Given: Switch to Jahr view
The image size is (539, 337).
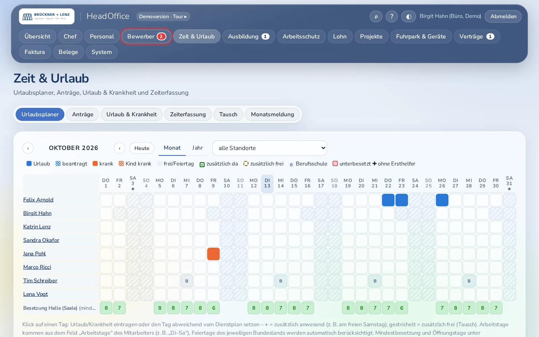Looking at the screenshot, I should (x=197, y=148).
